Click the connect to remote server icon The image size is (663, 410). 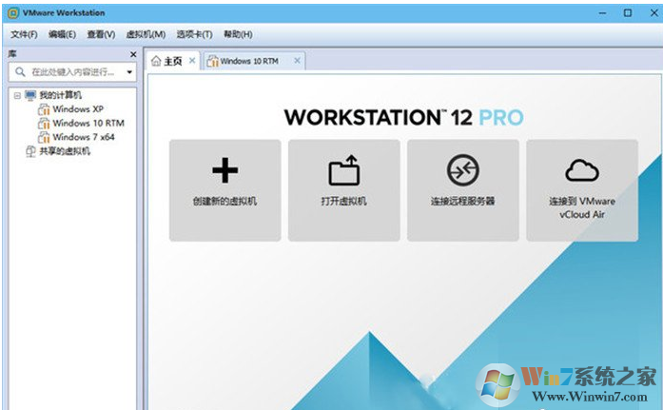463,170
